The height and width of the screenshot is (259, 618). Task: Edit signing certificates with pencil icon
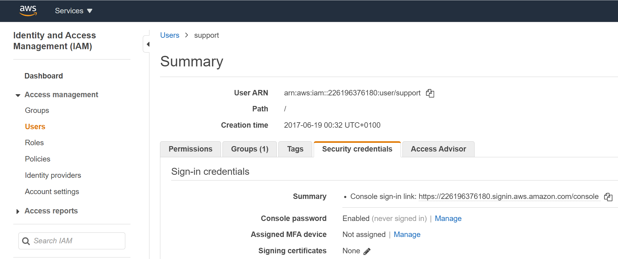[367, 251]
